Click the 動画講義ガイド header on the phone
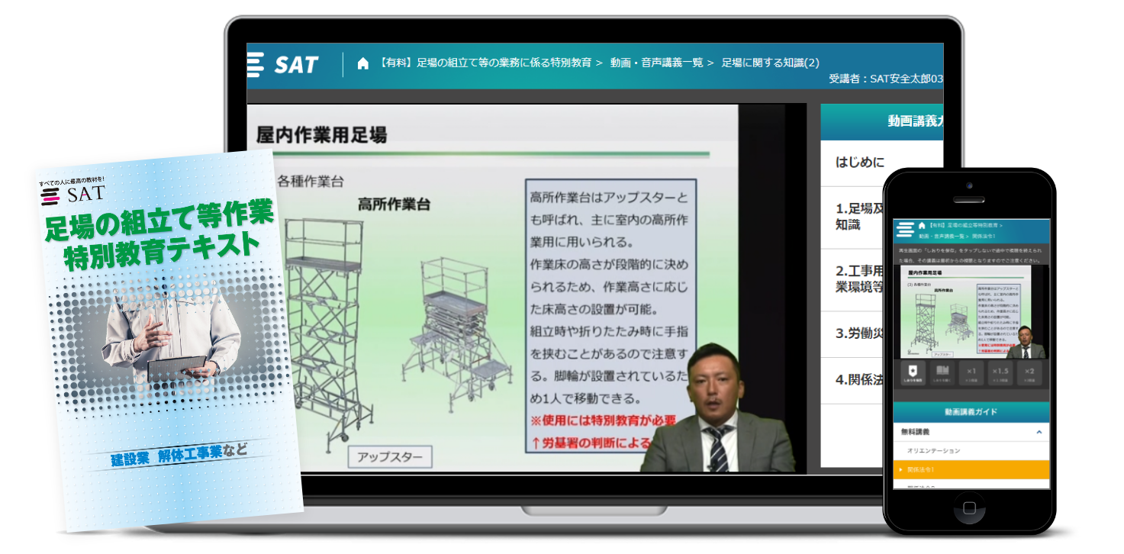Screen dimensions: 1124x554 click(x=971, y=412)
